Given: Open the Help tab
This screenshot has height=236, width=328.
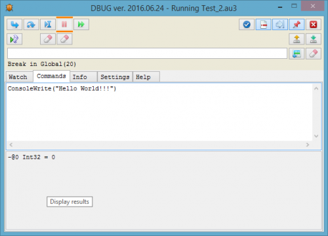Looking at the screenshot, I should (146, 77).
